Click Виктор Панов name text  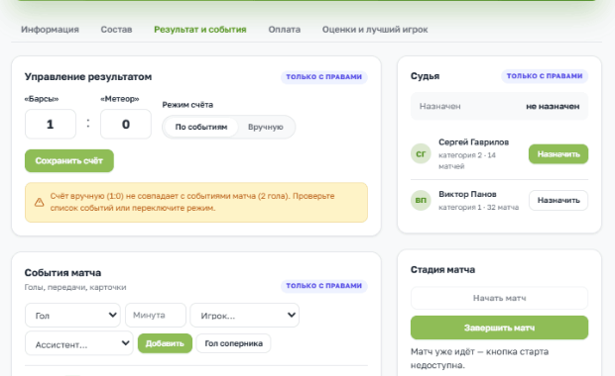(x=467, y=194)
